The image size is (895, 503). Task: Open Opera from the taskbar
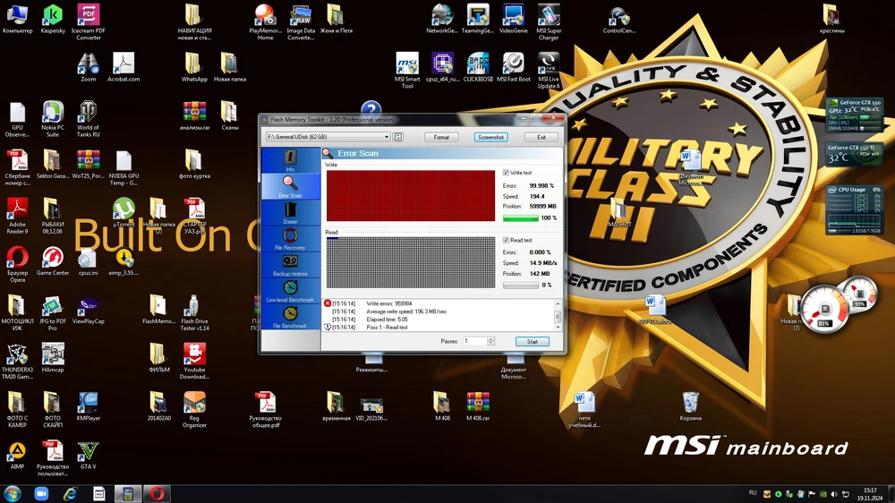157,494
